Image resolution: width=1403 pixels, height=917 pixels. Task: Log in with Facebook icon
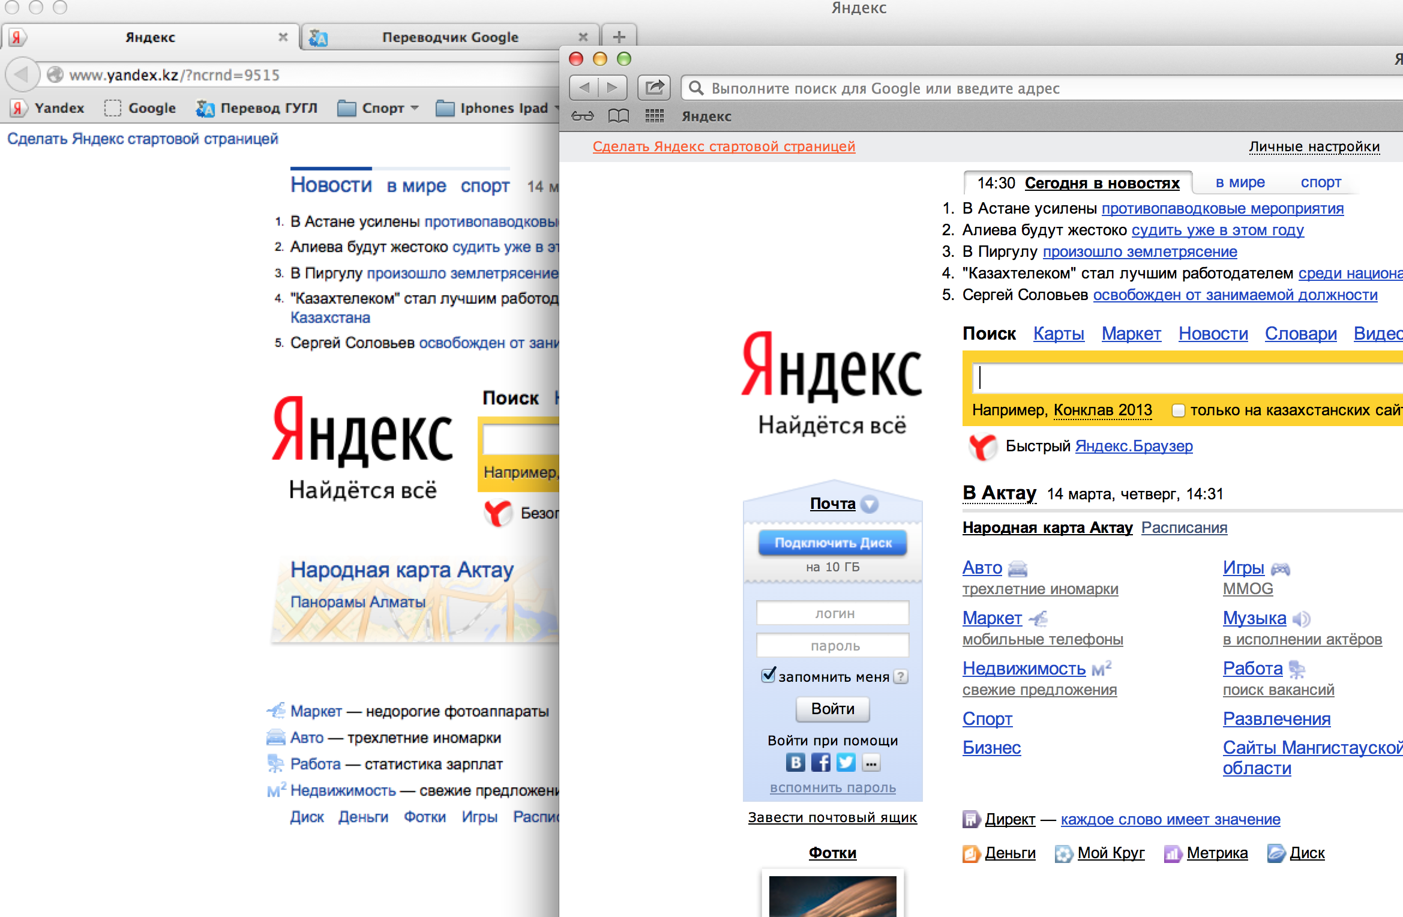[821, 762]
